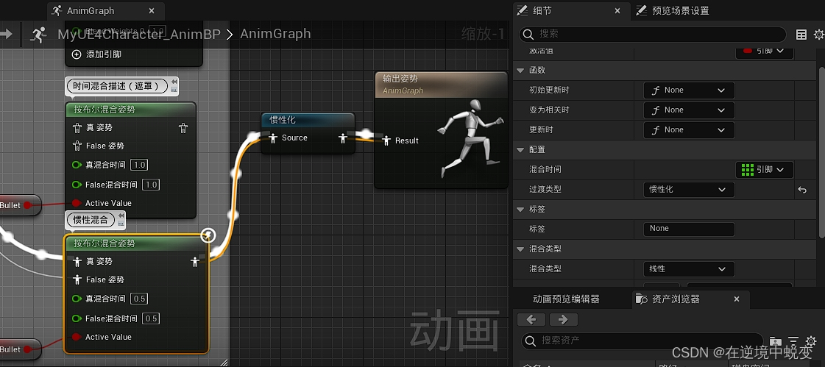Click the breadcrumb forward arrow before MyUE4Character_AnimBP
This screenshot has height=367, width=825.
click(x=6, y=34)
